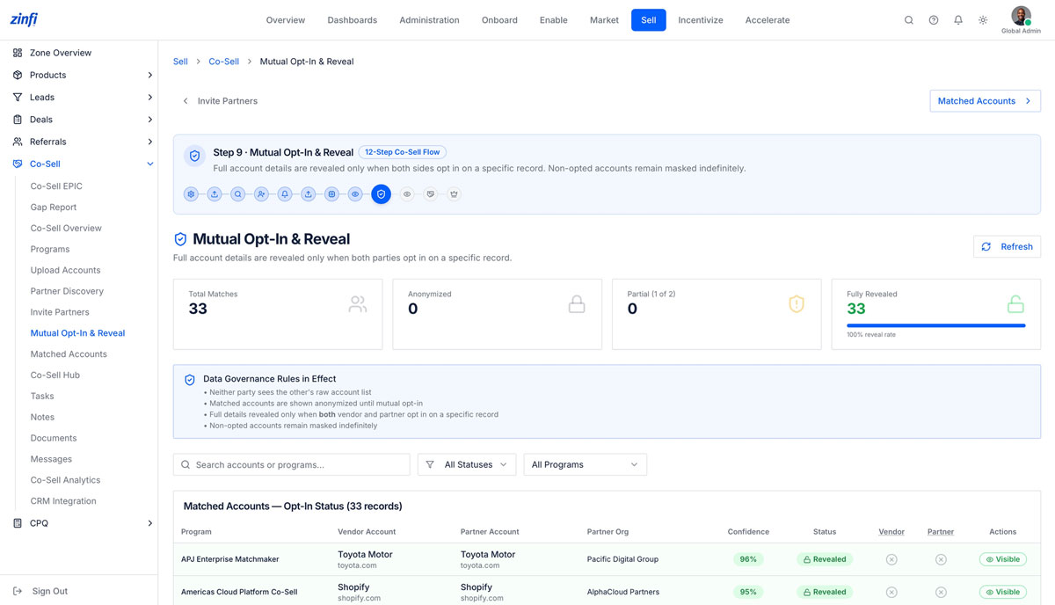Toggle Visible for the Toyota Motor row
The image size is (1055, 605).
1002,559
